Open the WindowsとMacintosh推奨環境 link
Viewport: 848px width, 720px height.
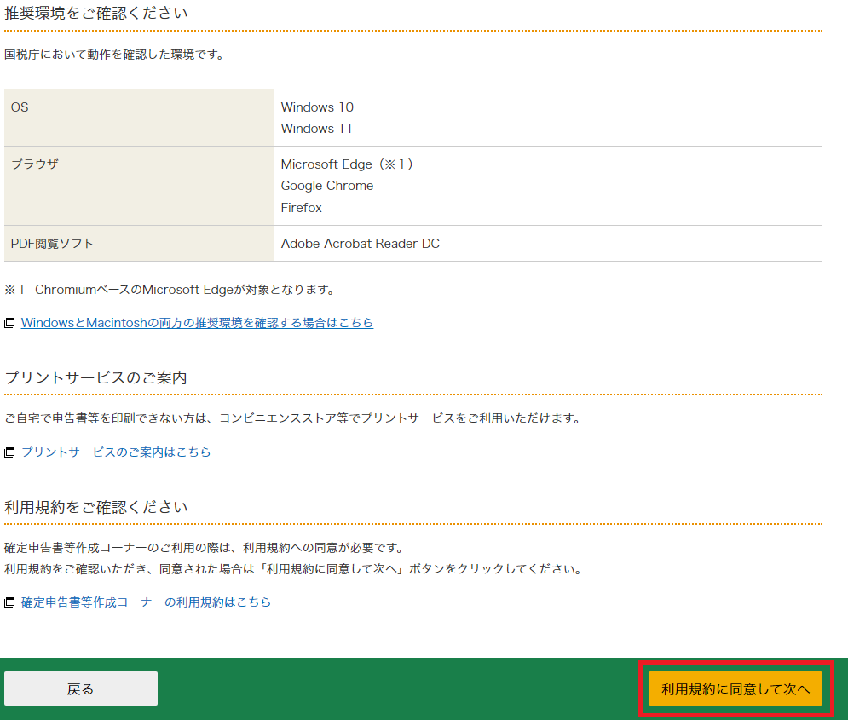click(197, 323)
